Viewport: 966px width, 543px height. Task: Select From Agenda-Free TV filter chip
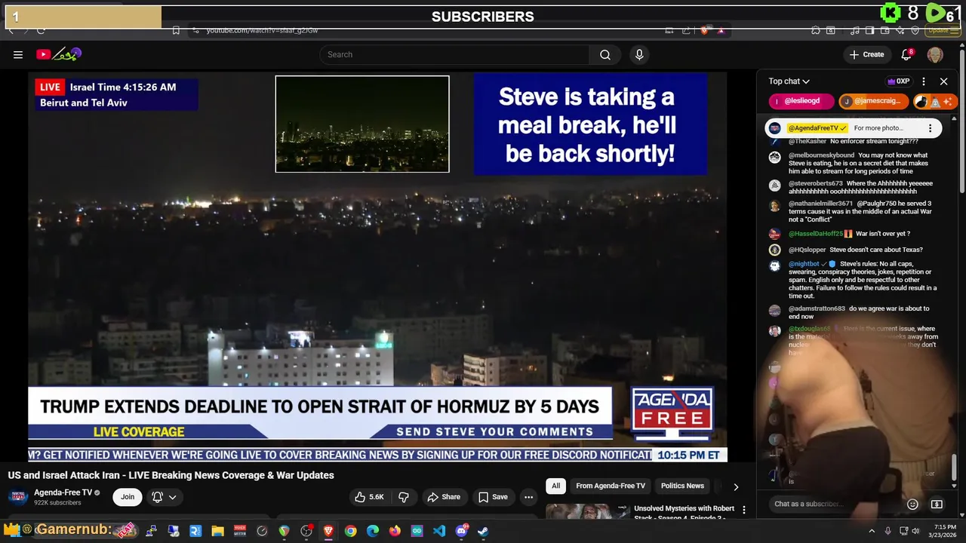[611, 486]
